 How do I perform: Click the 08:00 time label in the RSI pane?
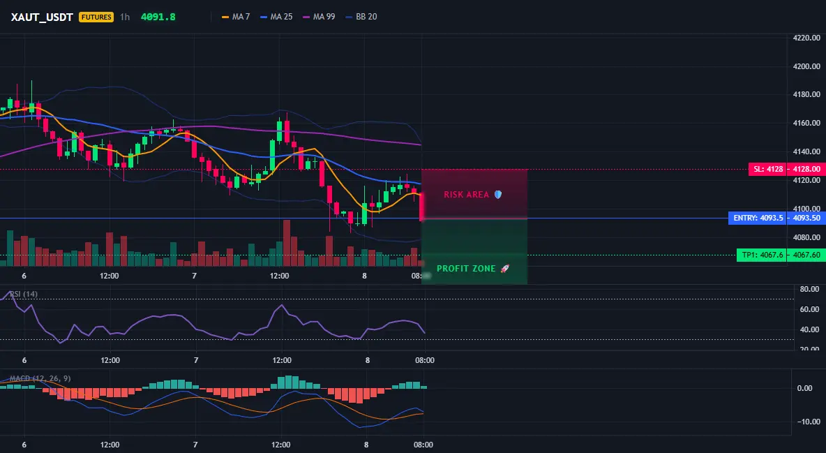tap(425, 360)
